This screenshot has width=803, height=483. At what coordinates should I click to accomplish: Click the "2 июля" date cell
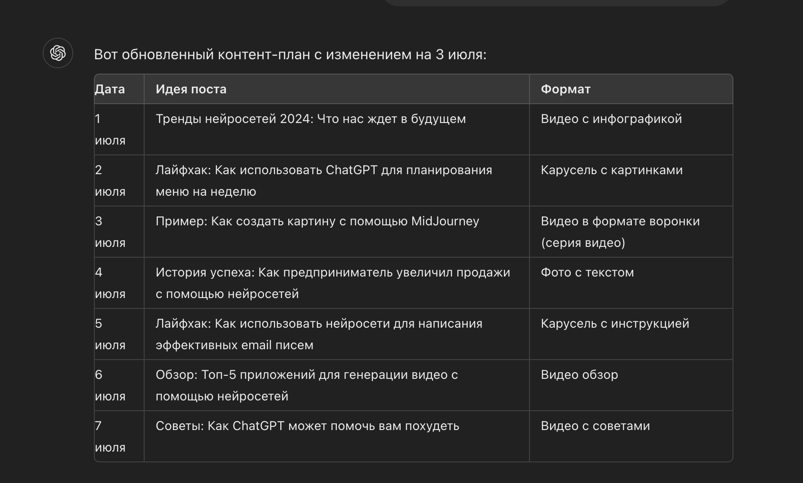(119, 181)
